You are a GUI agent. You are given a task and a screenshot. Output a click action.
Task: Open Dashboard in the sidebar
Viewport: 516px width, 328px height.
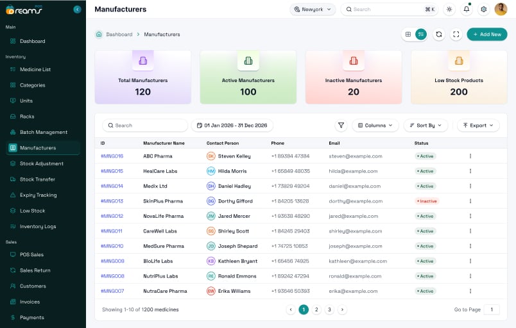pos(43,41)
